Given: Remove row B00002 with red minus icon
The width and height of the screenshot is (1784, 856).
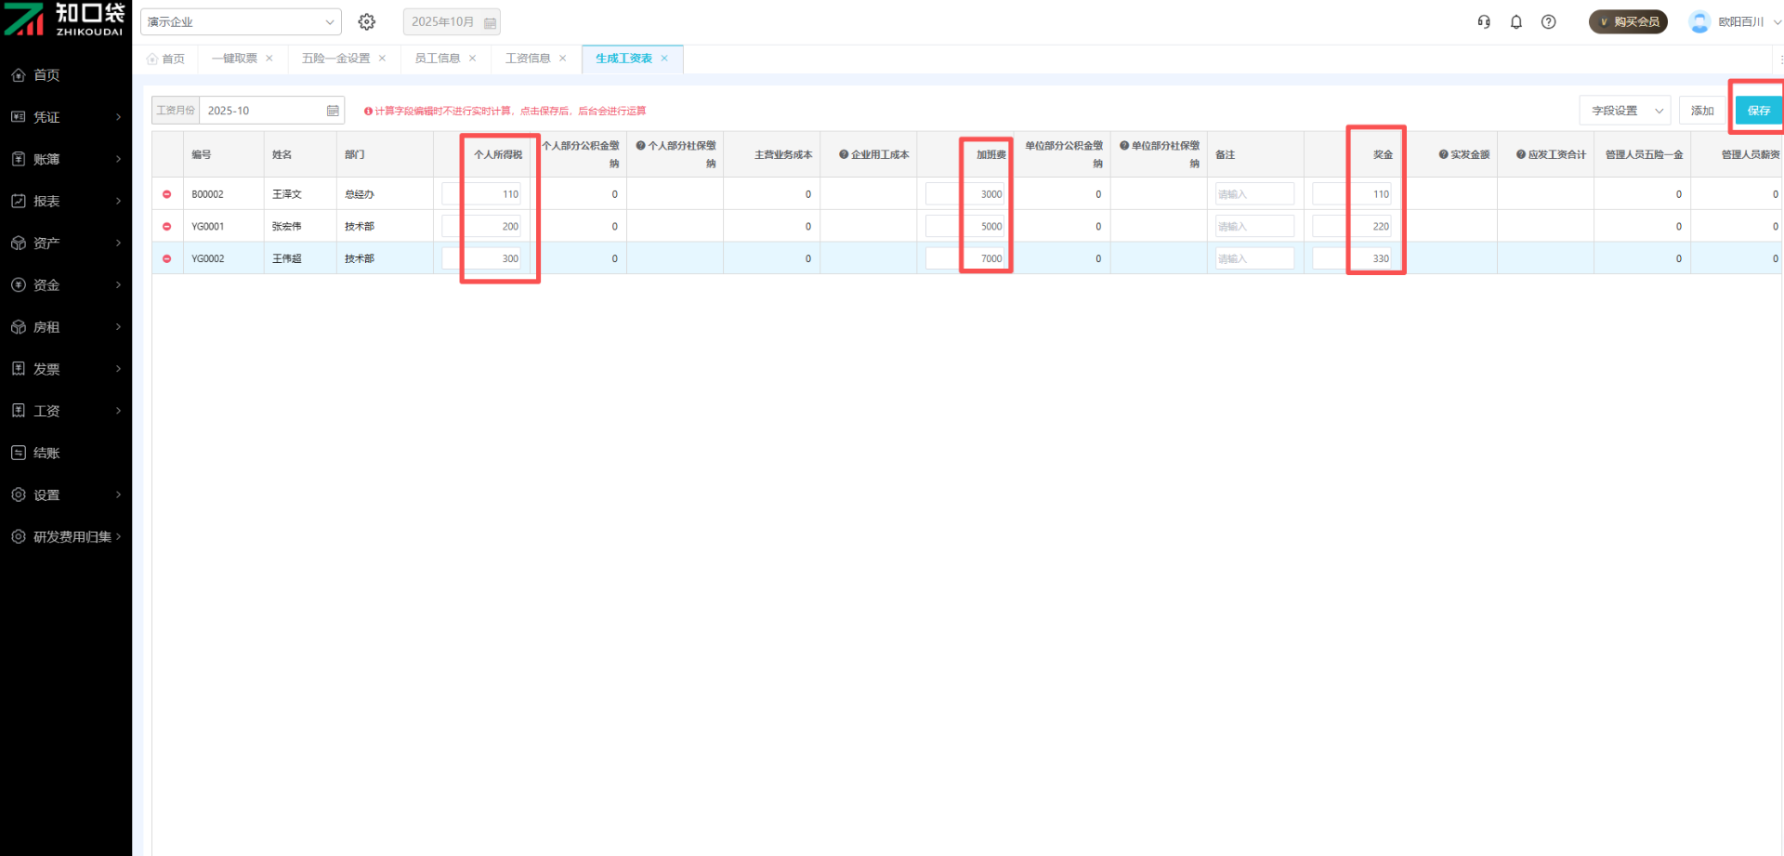Looking at the screenshot, I should [167, 194].
